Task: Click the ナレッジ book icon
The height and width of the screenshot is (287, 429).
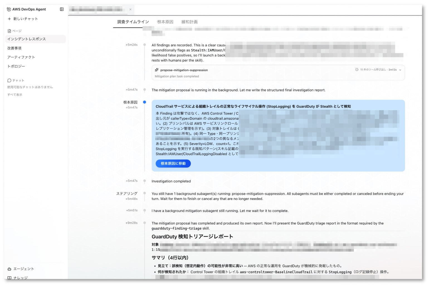Action: 9,278
